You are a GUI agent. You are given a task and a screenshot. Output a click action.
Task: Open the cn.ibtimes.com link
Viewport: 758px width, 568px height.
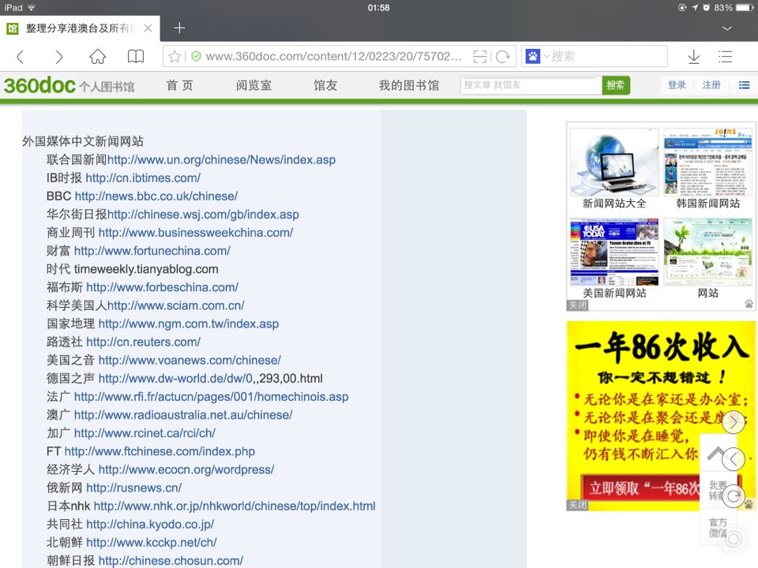143,178
